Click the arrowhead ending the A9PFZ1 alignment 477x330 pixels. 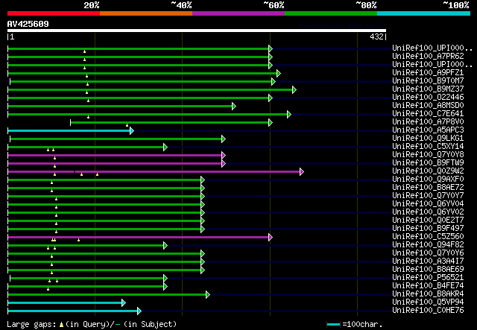tap(278, 73)
